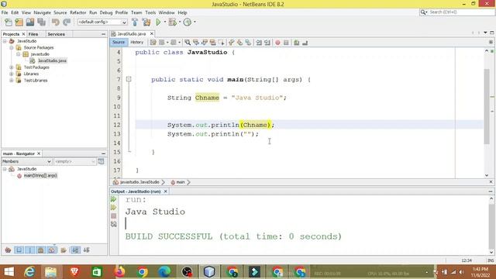Viewport: 496px width, 279px height.
Task: Click the javastudio.JavaStudio breadcrumb
Action: pos(139,182)
